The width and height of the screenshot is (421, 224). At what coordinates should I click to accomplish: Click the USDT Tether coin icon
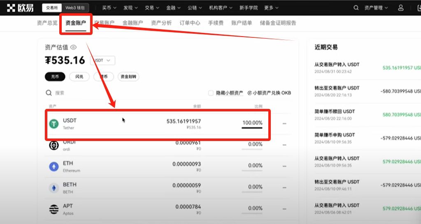(x=54, y=124)
